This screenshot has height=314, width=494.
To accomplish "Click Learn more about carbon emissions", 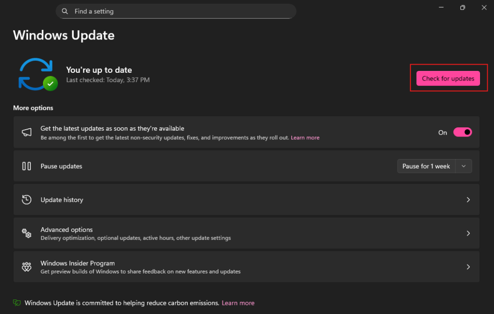I will pos(238,302).
